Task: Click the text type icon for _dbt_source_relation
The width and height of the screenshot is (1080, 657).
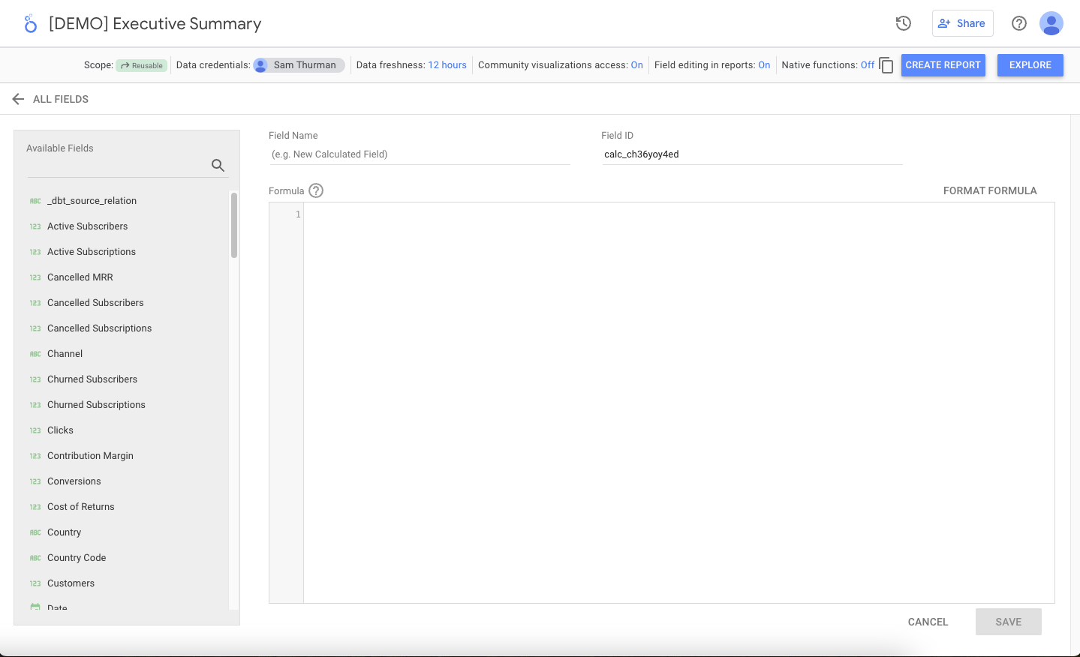Action: pos(35,201)
